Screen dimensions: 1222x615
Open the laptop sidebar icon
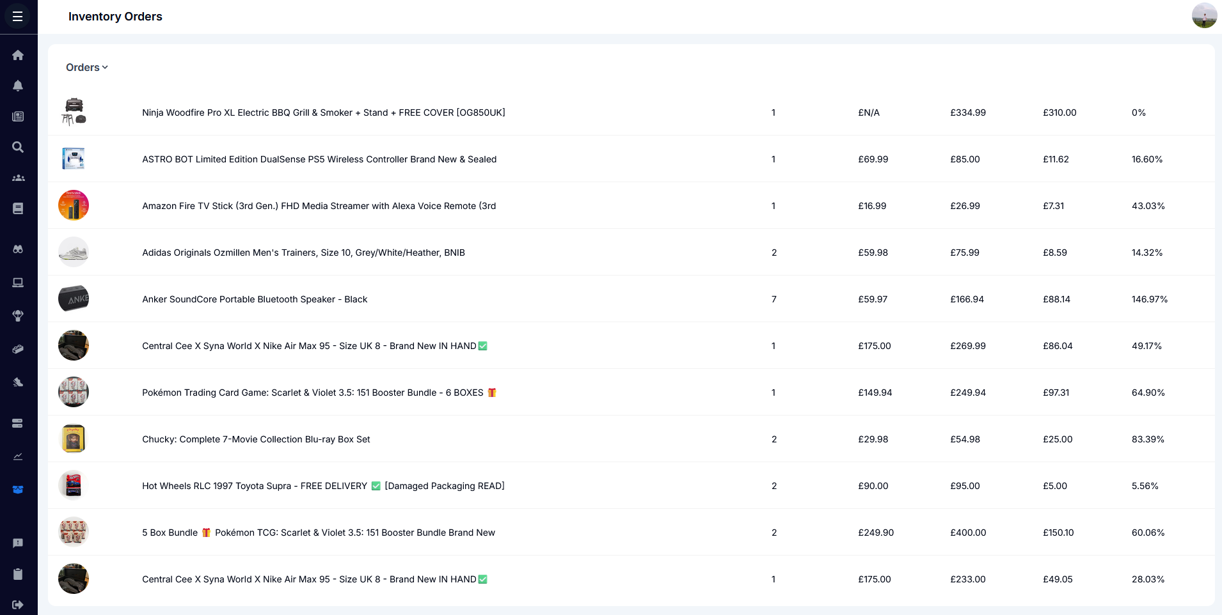click(18, 283)
